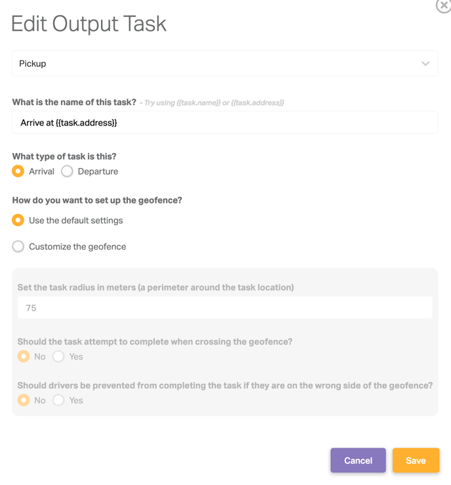Choose the Departure radio button
The image size is (451, 485).
pos(67,171)
